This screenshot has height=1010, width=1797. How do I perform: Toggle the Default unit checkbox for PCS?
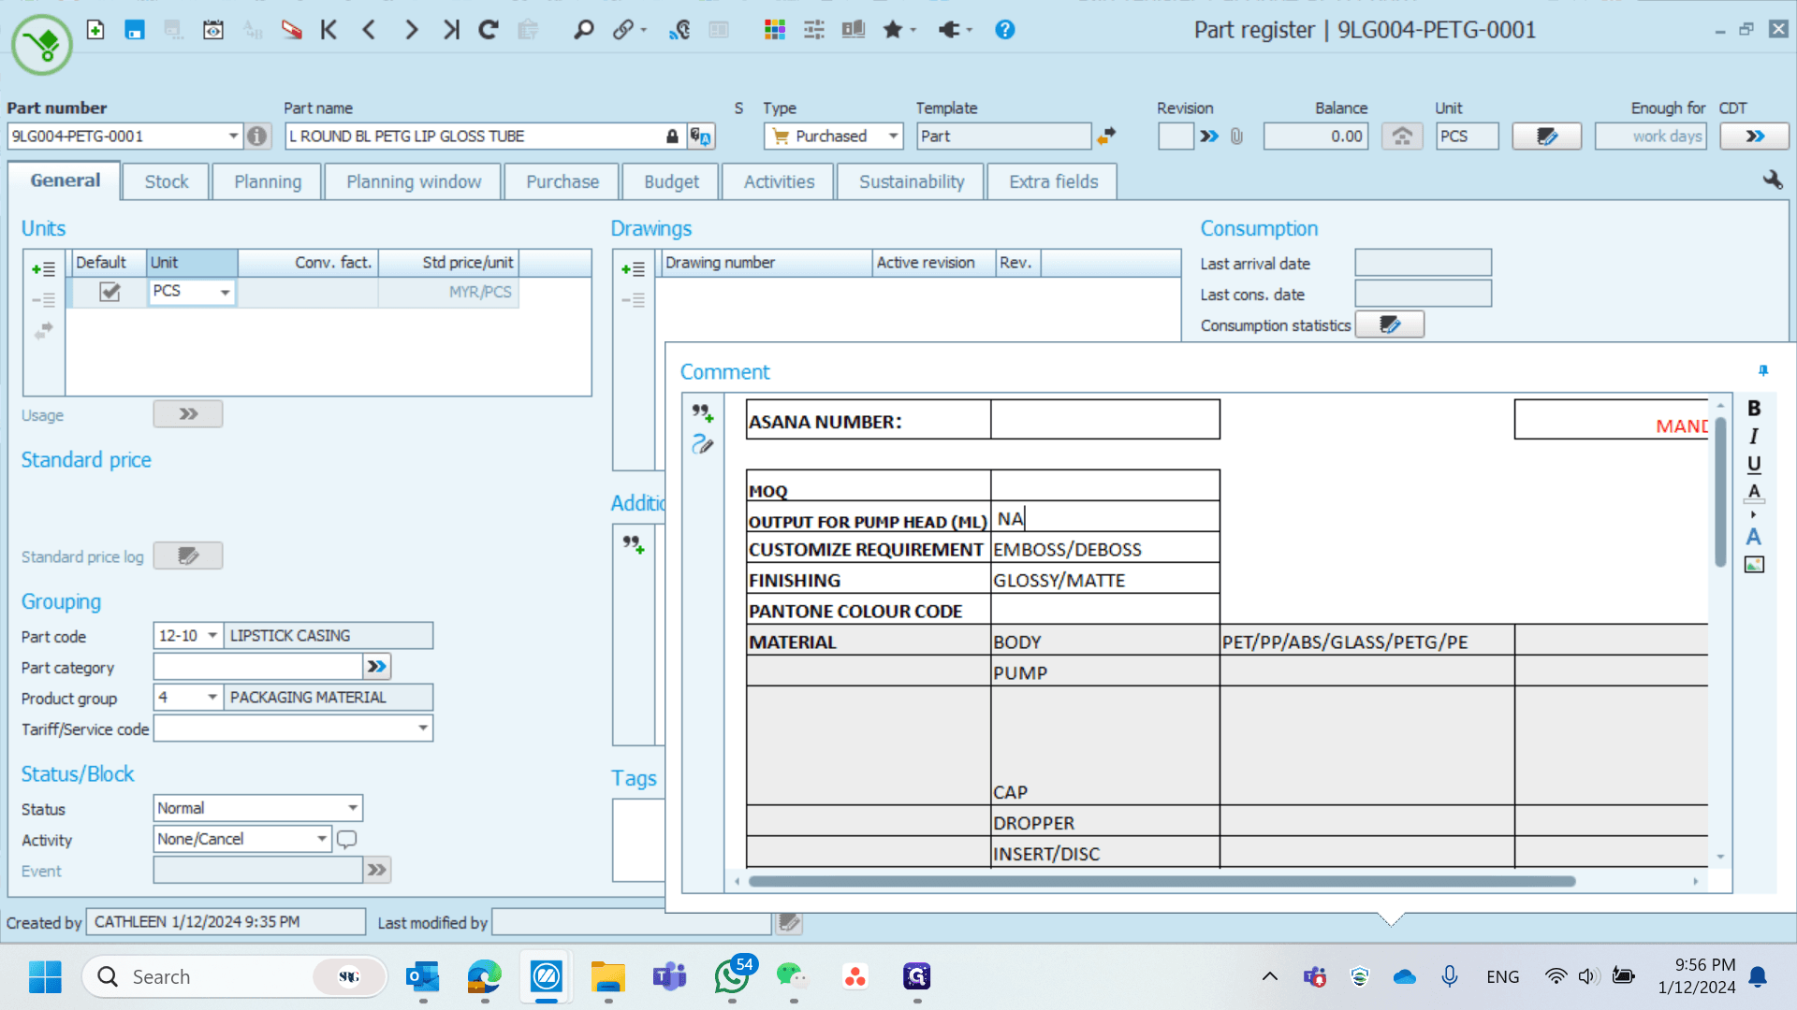[110, 292]
